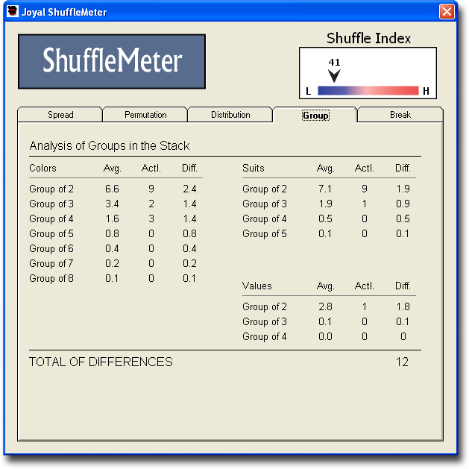Close the ShuffleMeter window
469x469 pixels.
(447, 12)
